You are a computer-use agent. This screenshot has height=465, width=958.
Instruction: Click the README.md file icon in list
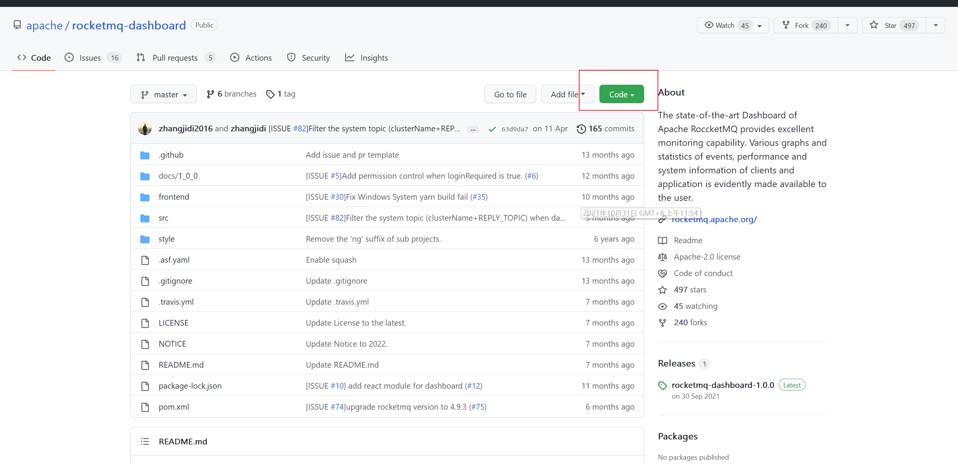click(145, 365)
